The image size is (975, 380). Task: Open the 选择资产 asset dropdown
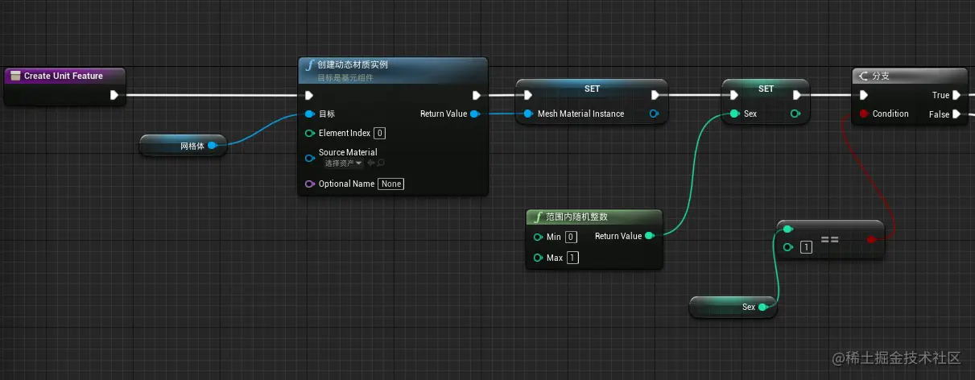343,163
